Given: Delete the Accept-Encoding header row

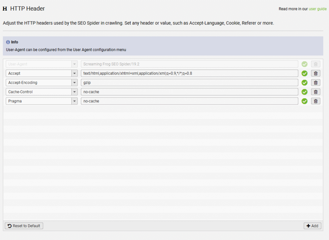Looking at the screenshot, I should click(x=316, y=82).
